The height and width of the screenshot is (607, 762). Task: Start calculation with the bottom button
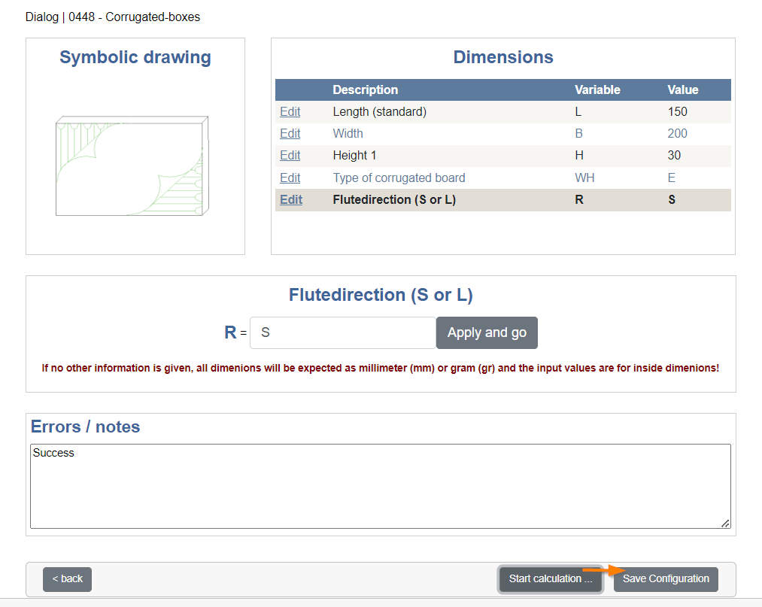point(551,579)
